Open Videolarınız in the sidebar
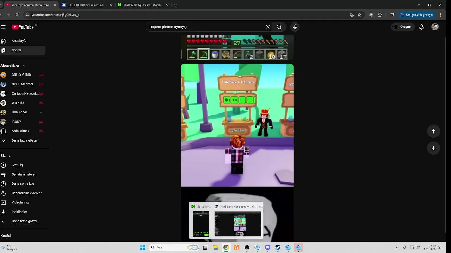This screenshot has width=451, height=253. click(23, 202)
